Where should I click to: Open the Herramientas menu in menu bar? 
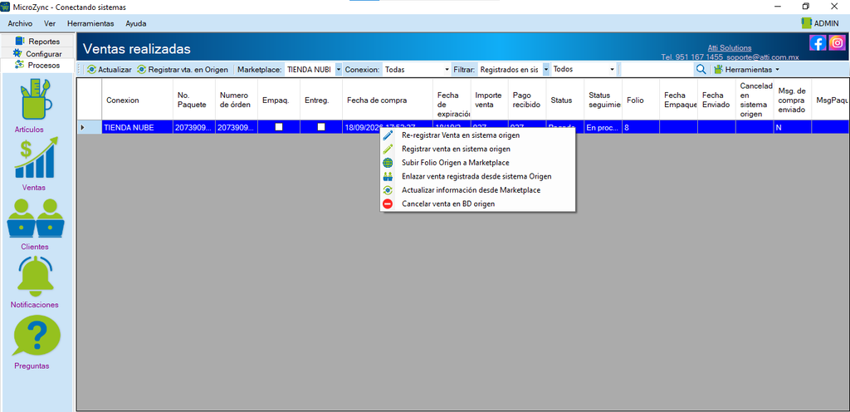[90, 23]
